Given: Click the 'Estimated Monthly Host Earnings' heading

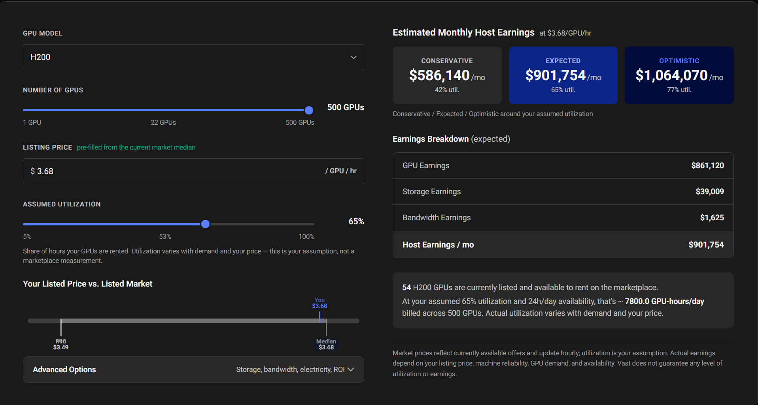Looking at the screenshot, I should coord(463,32).
